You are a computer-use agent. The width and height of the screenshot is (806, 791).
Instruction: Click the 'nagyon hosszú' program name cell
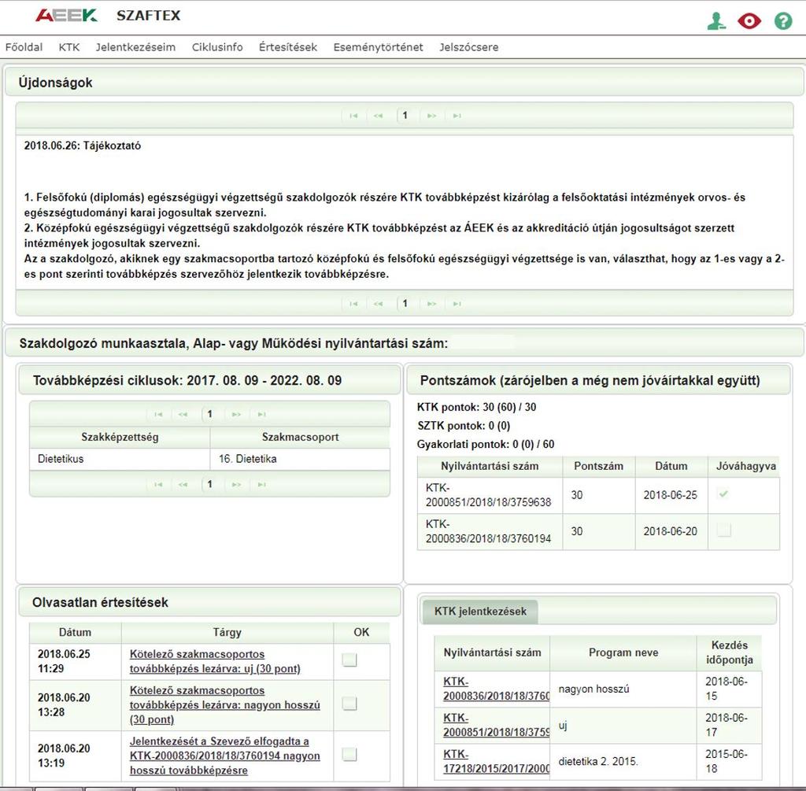(x=623, y=689)
